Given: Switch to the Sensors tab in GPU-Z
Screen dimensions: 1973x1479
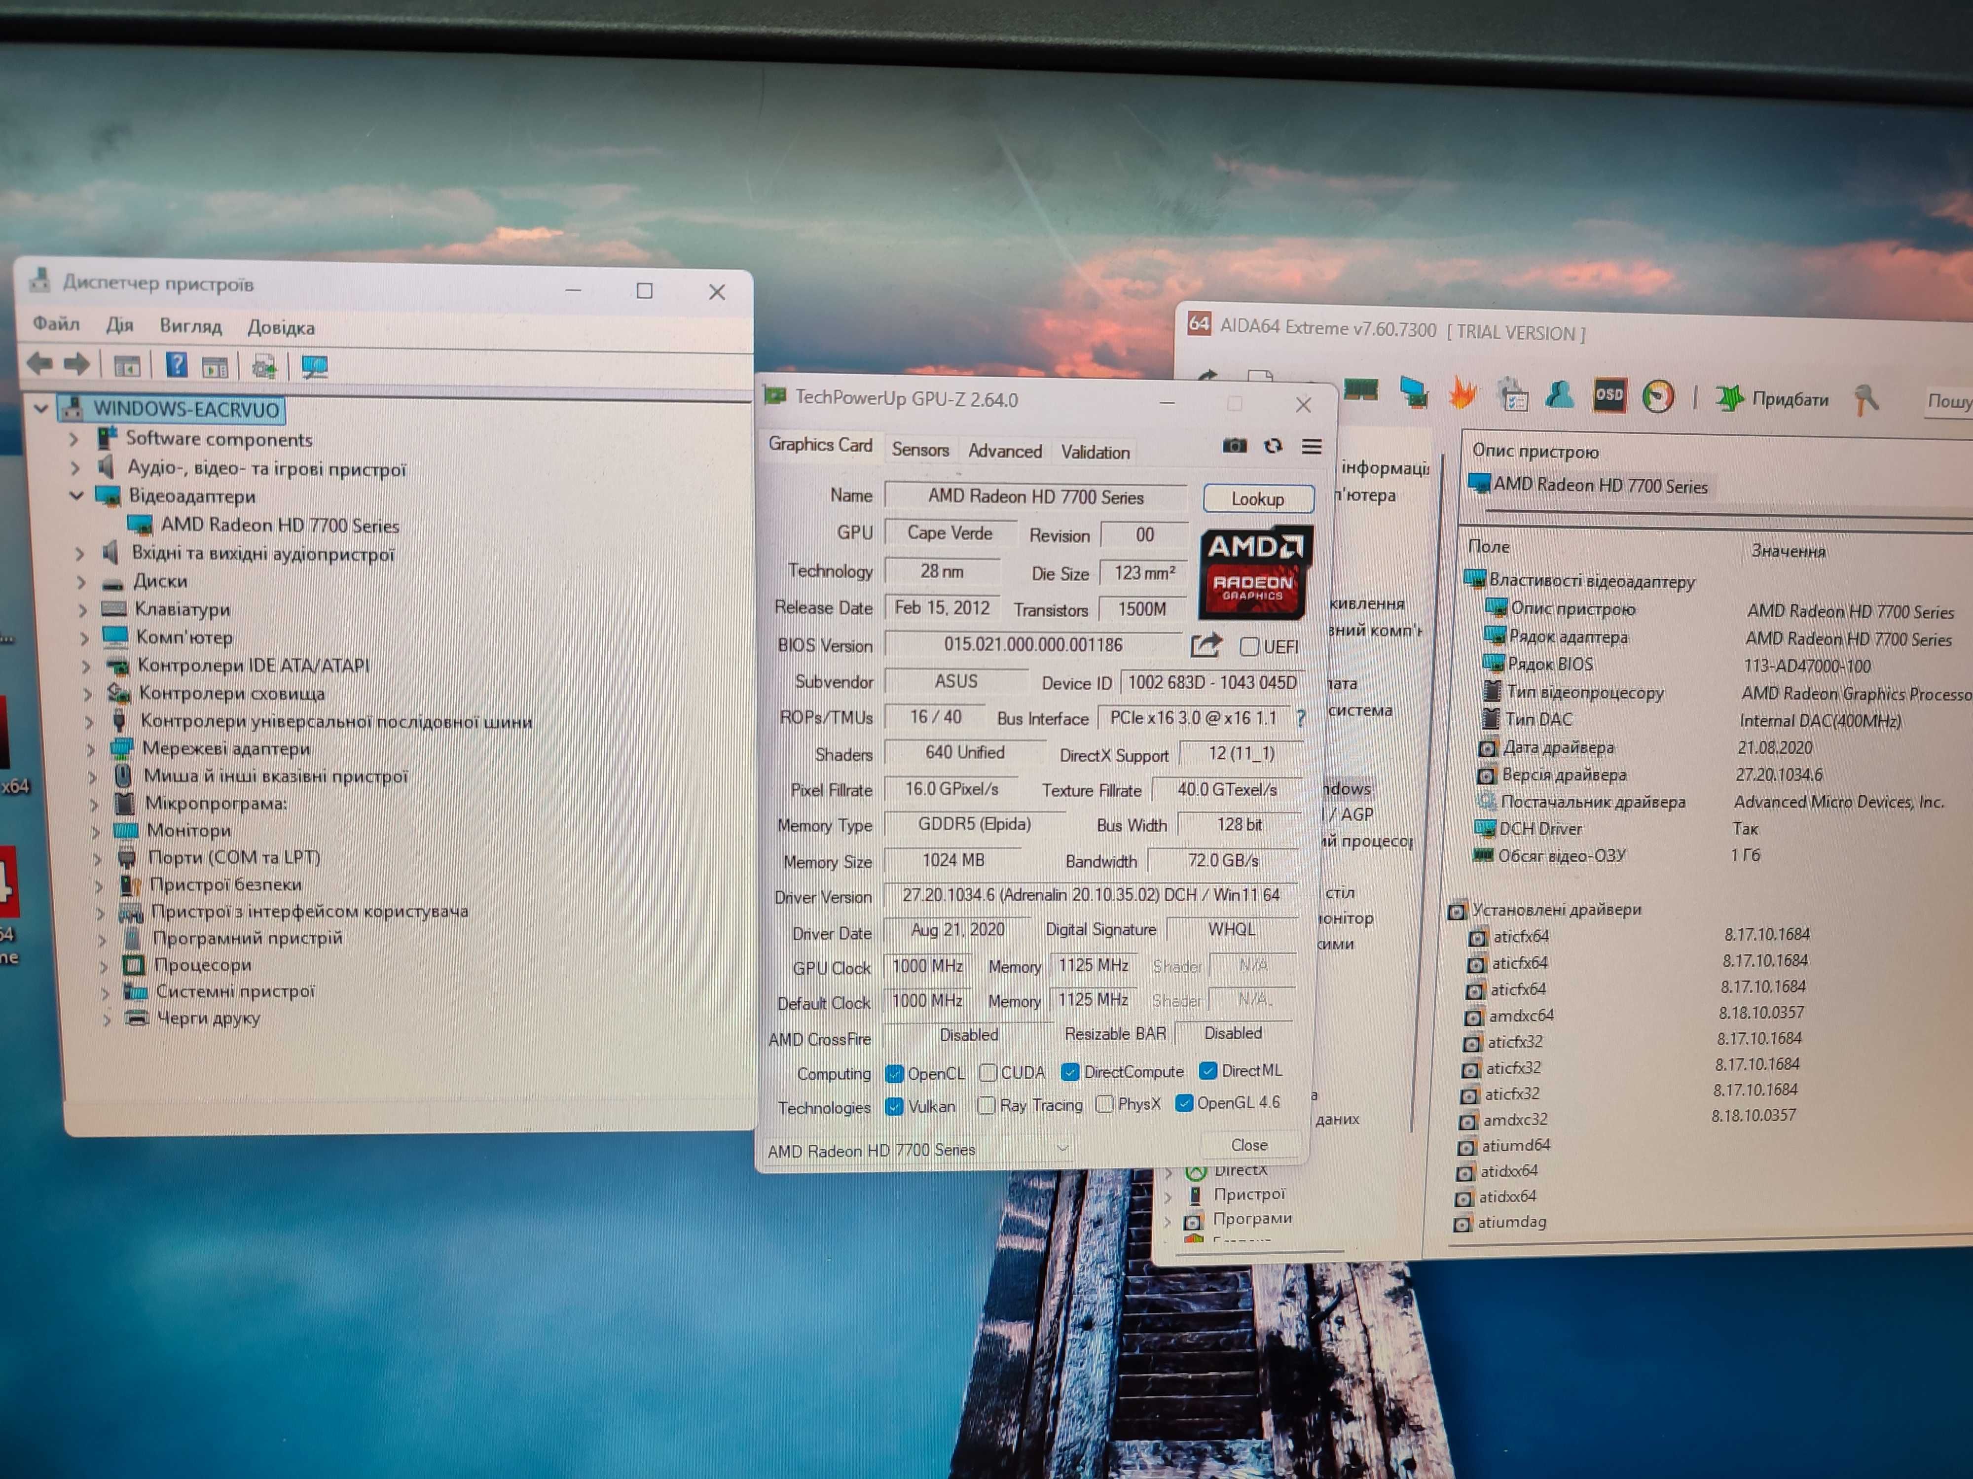Looking at the screenshot, I should point(920,449).
